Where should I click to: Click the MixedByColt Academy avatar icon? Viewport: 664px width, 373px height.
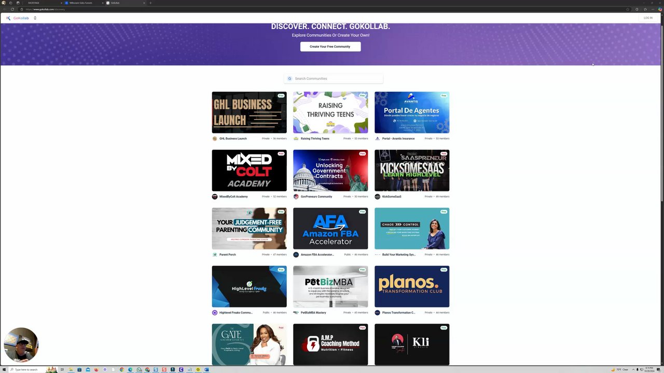coord(215,197)
